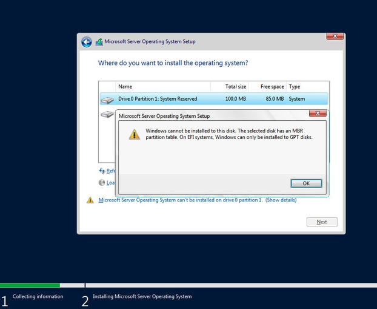
Task: Click the green installation progress bar
Action: pos(30,285)
